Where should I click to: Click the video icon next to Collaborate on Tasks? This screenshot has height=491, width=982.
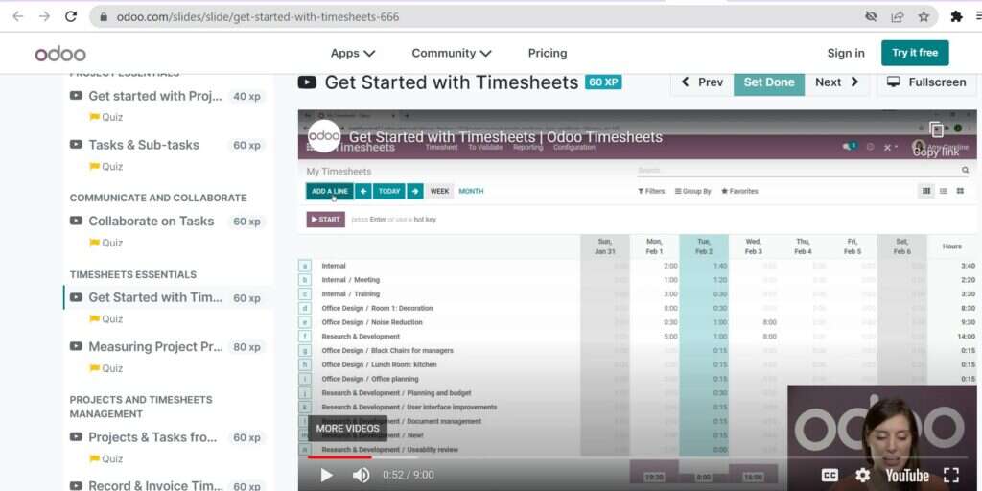tap(76, 222)
